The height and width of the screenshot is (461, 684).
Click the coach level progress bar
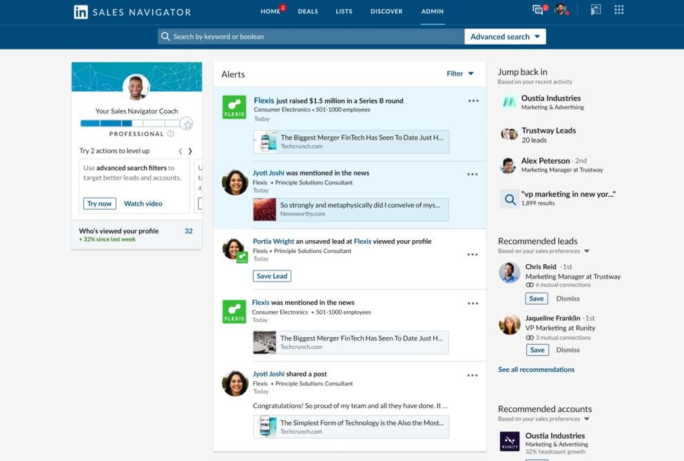130,123
